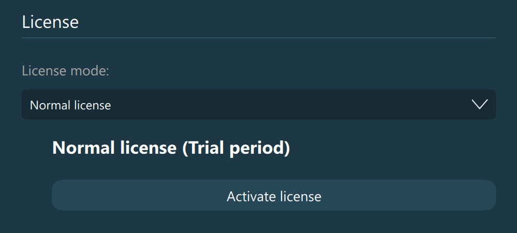
Task: Select the 'Normal license' combo box text
Action: tap(70, 105)
